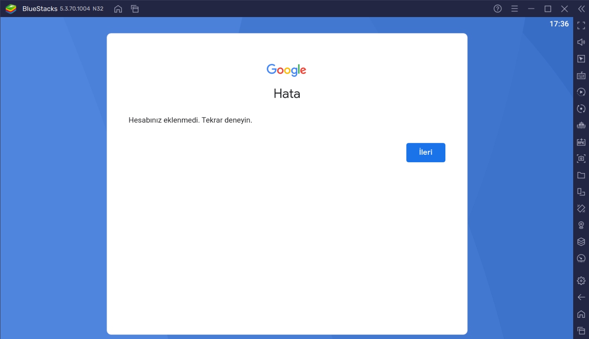Screen dimensions: 589x339
Task: Click the rotate screen icon in the sidebar
Action: click(x=581, y=192)
